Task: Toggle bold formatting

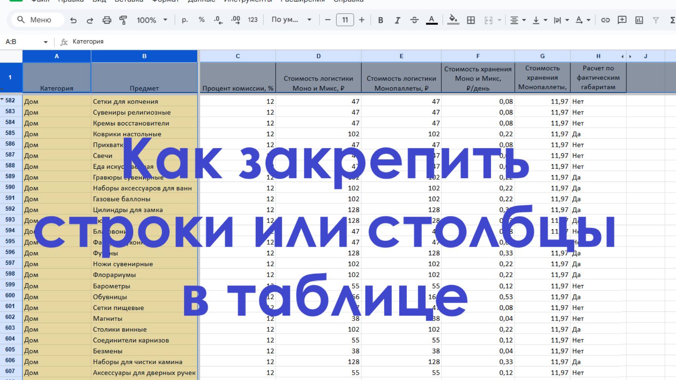Action: pyautogui.click(x=380, y=20)
